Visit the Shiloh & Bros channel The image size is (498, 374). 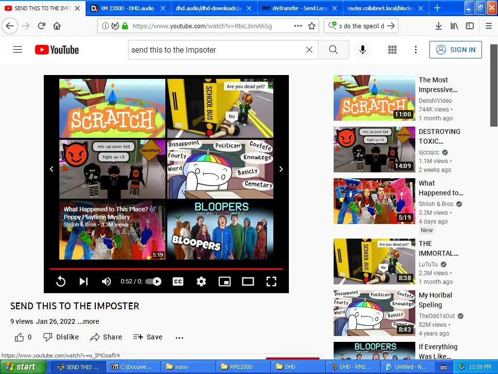coord(436,204)
